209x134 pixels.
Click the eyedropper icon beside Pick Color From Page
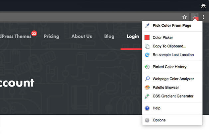coord(147,26)
